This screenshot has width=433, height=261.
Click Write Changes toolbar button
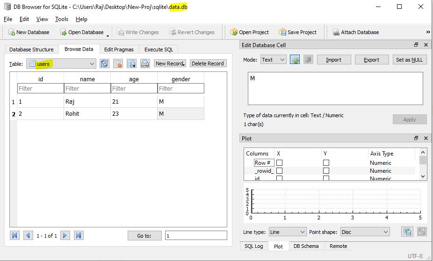137,32
